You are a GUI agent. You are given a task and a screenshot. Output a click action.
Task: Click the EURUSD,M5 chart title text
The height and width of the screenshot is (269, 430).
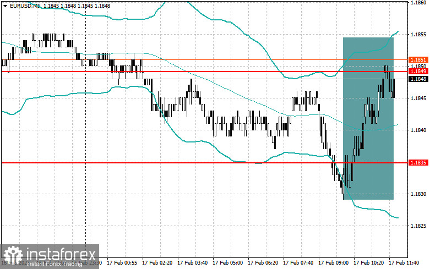tap(25, 6)
